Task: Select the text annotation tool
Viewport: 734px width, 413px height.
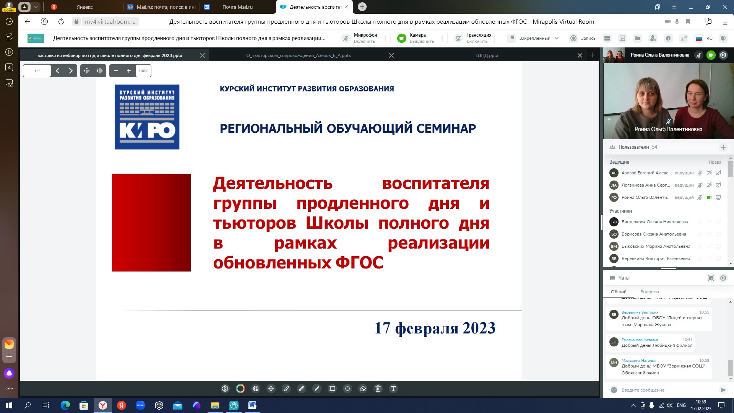Action: pyautogui.click(x=393, y=389)
